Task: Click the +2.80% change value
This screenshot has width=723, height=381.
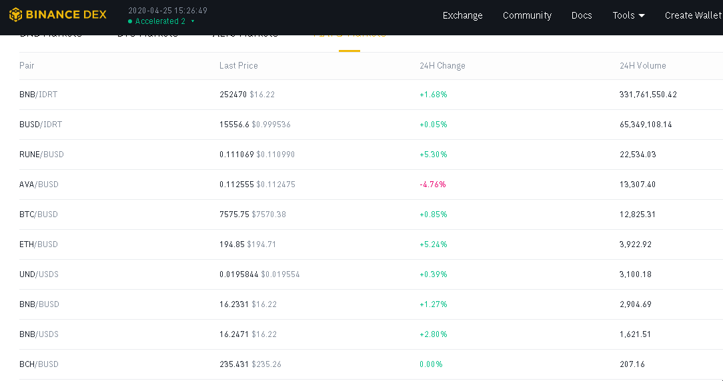Action: [434, 334]
